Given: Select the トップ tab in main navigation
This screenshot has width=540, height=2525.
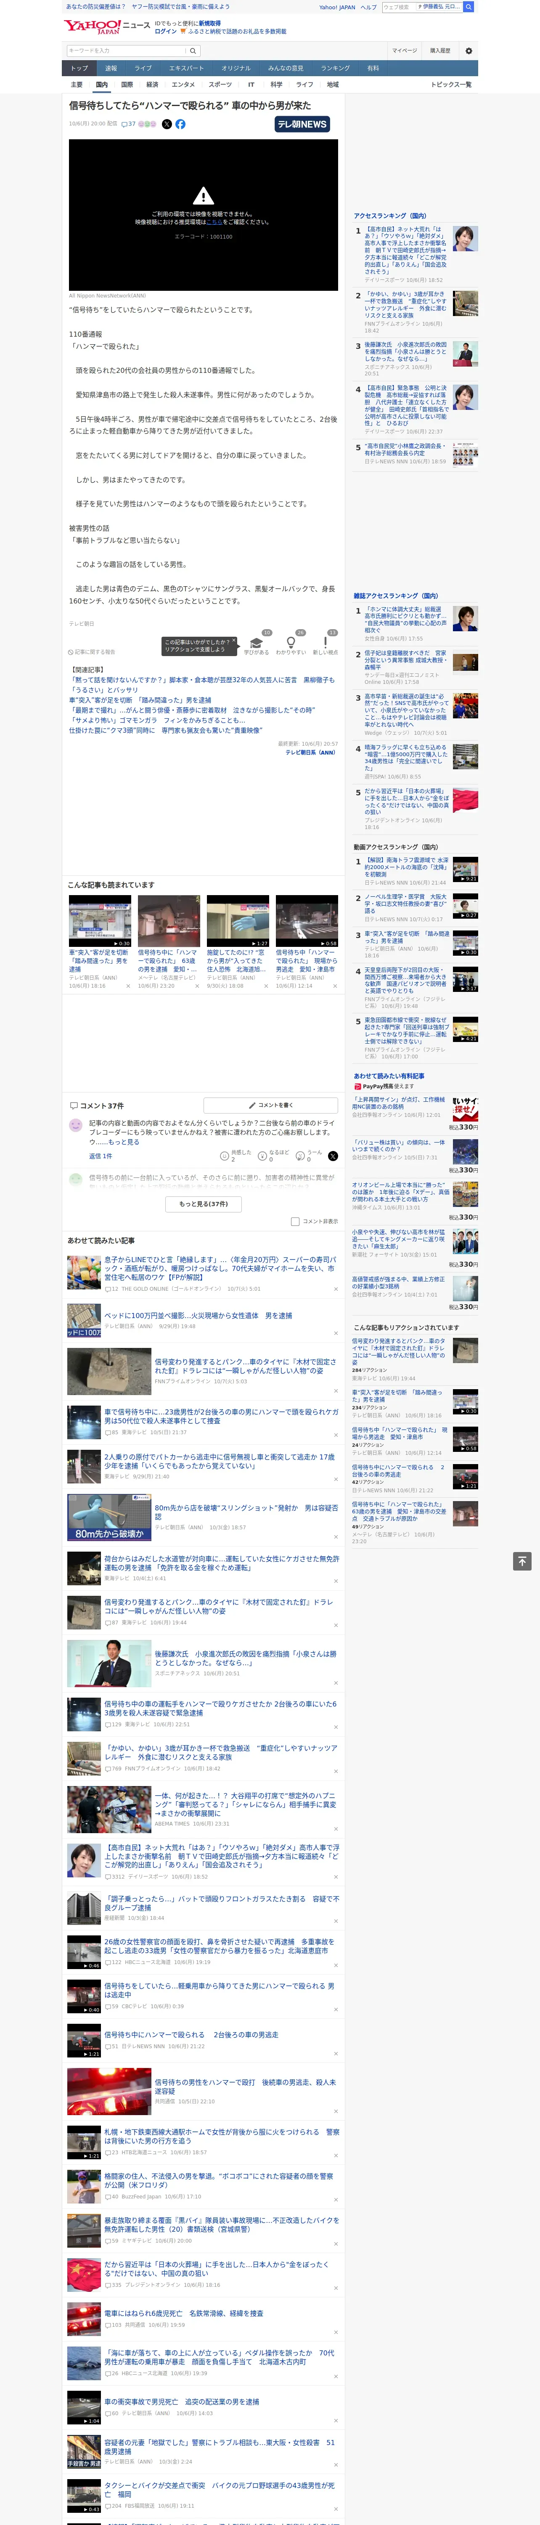Looking at the screenshot, I should (x=79, y=68).
